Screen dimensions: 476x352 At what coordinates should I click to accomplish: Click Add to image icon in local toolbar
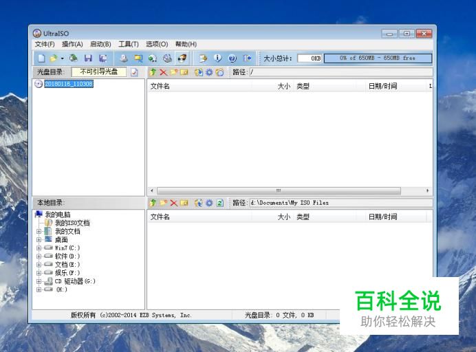(x=199, y=203)
